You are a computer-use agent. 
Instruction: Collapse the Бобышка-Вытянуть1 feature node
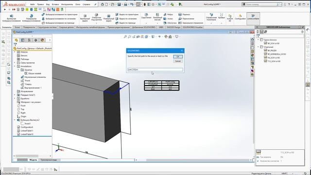(x=15, y=120)
